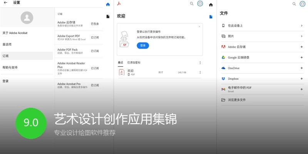Click the blue 登录 button
The width and height of the screenshot is (308, 154).
(x=143, y=45)
